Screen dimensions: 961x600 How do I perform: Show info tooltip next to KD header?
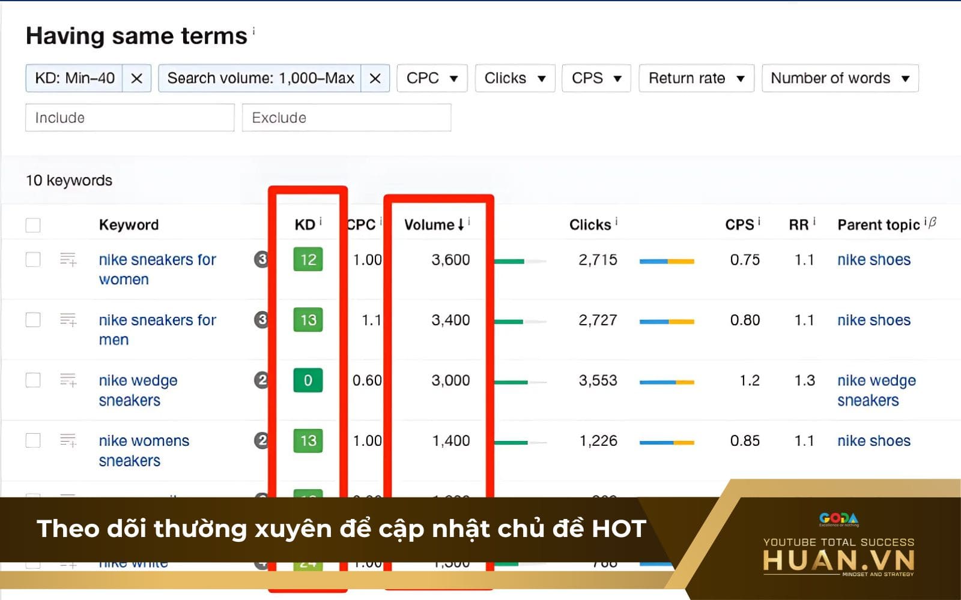click(x=320, y=221)
